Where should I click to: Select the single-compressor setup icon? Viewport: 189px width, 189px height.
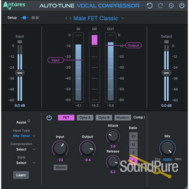point(24,18)
